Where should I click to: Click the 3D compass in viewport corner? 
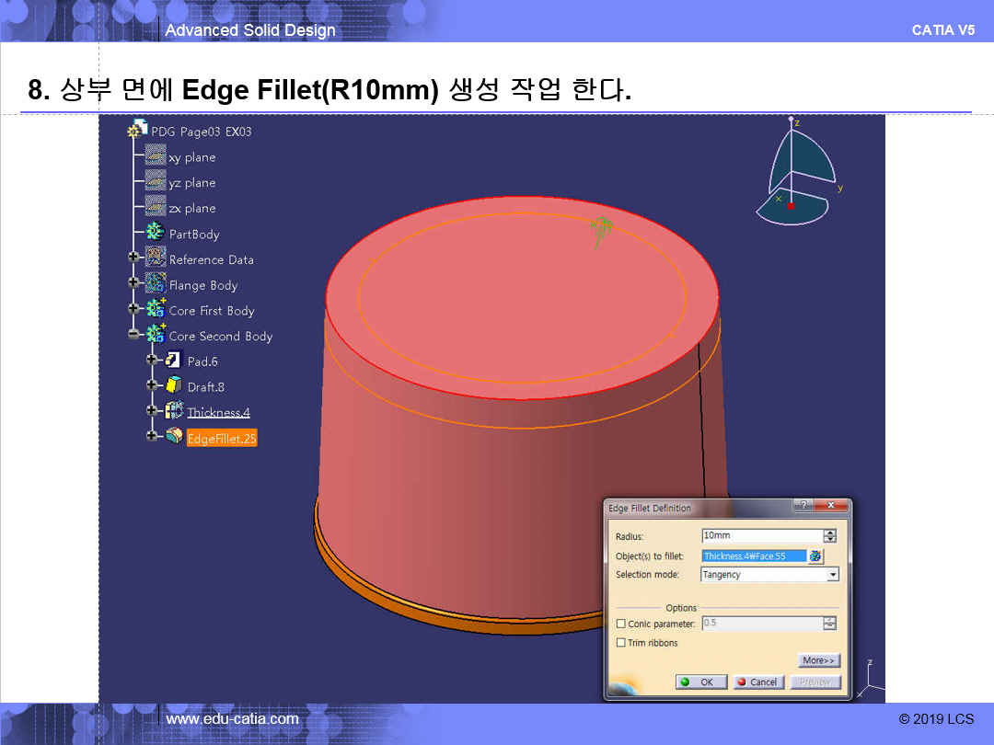797,174
